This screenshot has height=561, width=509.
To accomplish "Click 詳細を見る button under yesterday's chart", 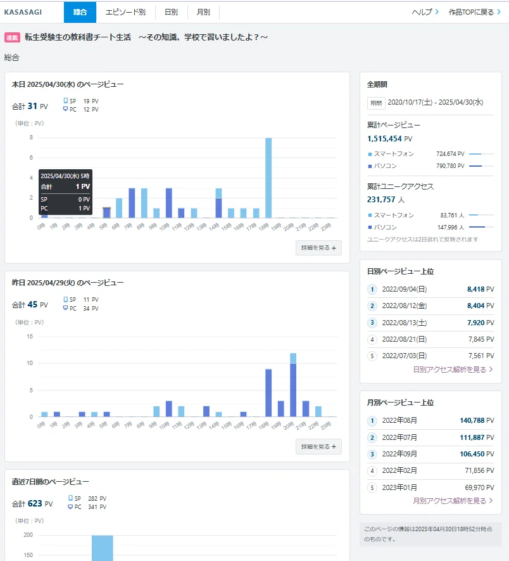I will click(x=318, y=446).
